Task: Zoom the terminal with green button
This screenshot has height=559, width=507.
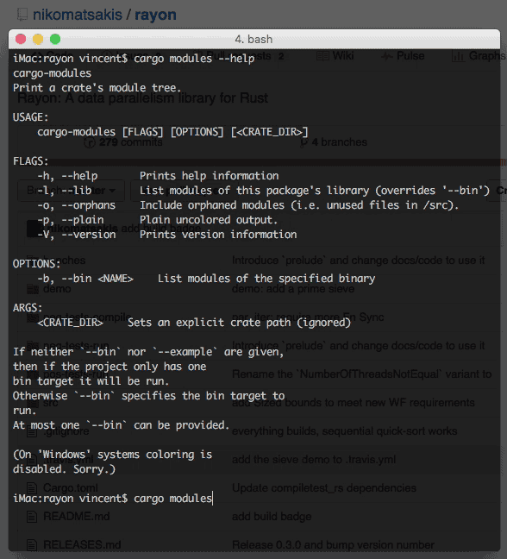Action: tap(55, 39)
